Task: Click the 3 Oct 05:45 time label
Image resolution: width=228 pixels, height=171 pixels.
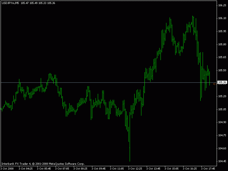Action: point(44,169)
